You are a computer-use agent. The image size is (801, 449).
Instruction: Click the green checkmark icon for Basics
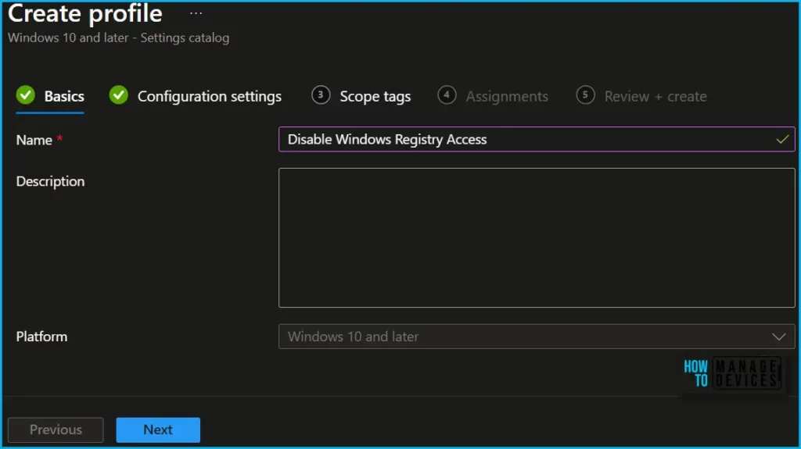coord(26,95)
